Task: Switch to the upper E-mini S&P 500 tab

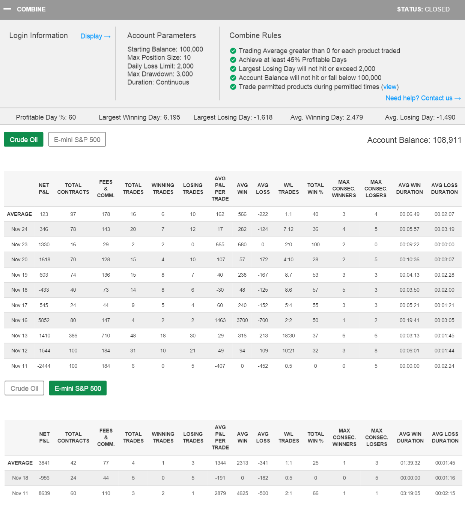Action: point(77,139)
